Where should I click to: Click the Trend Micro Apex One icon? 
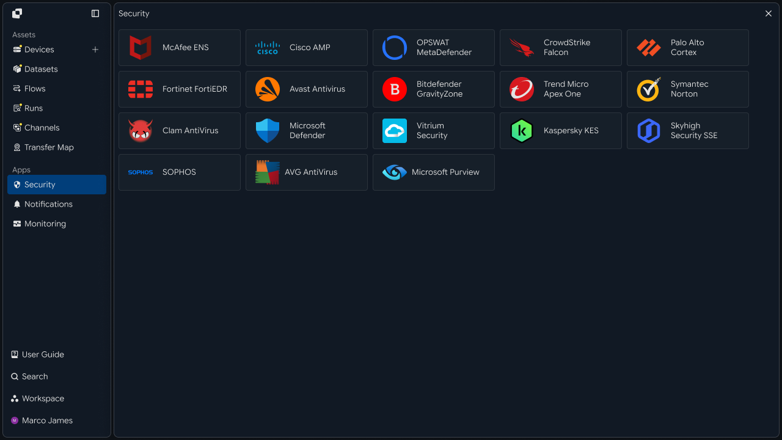tap(522, 89)
